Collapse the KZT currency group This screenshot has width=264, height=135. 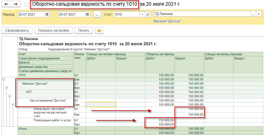[10, 96]
